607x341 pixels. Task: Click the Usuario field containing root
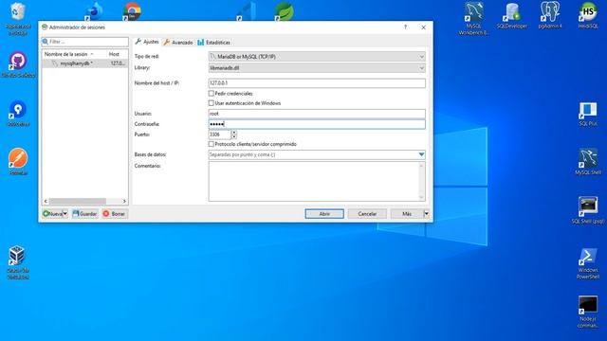317,114
